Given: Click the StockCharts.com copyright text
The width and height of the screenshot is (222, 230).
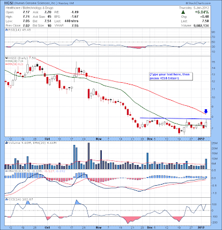Looking at the screenshot, I should click(x=198, y=3).
